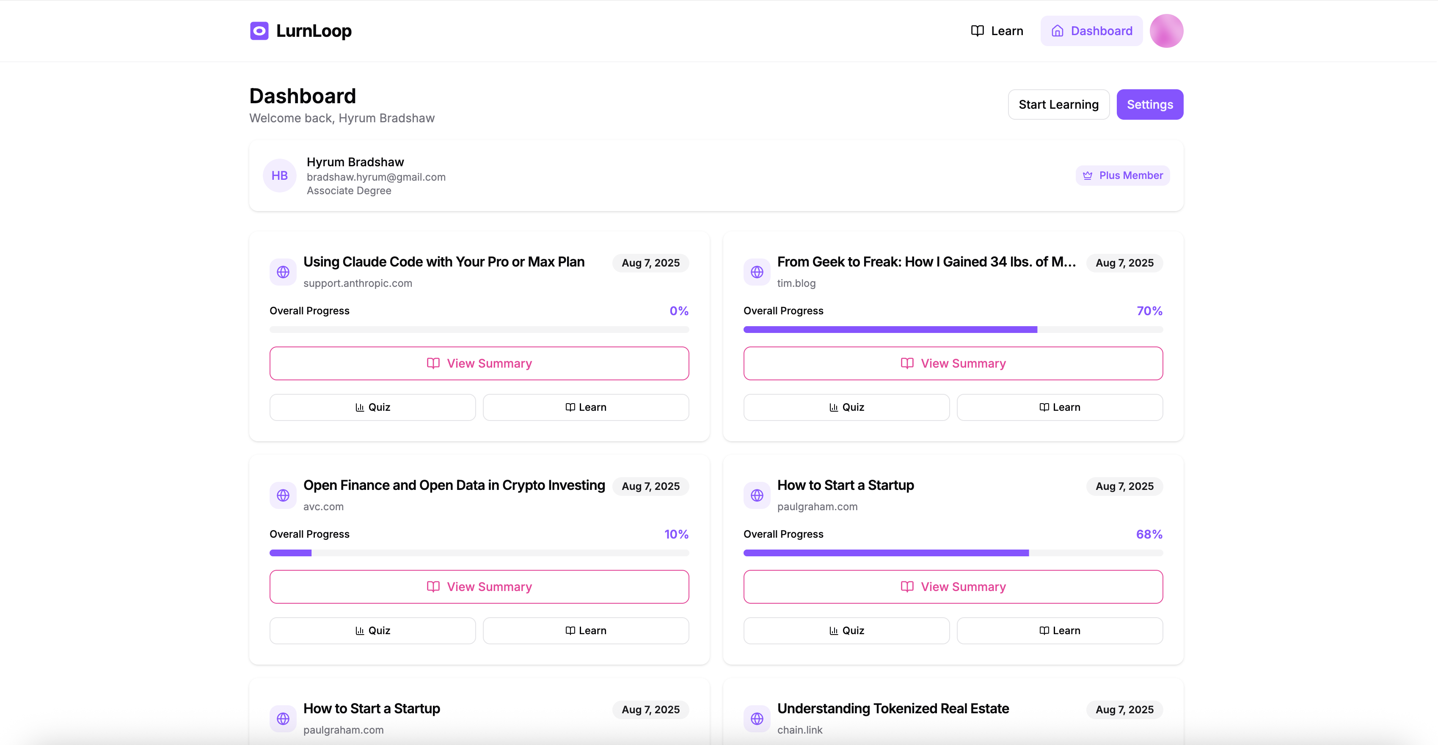Click Learn on Open Finance card
Screen dimensions: 1438x745
point(586,631)
